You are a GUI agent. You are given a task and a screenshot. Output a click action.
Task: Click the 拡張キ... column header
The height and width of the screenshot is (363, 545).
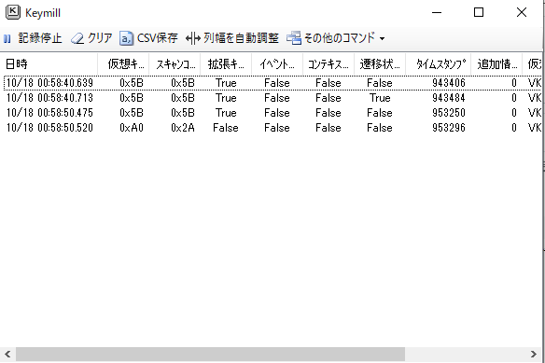click(x=226, y=64)
